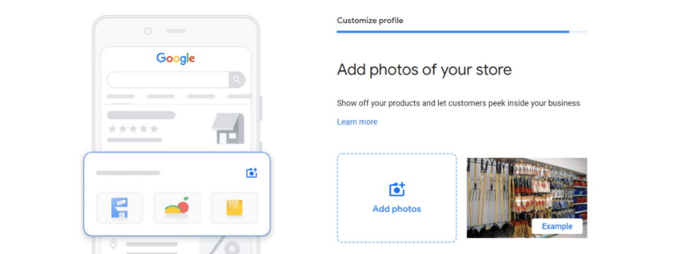Select the blue storefront illustration tile
Image resolution: width=678 pixels, height=254 pixels.
119,208
